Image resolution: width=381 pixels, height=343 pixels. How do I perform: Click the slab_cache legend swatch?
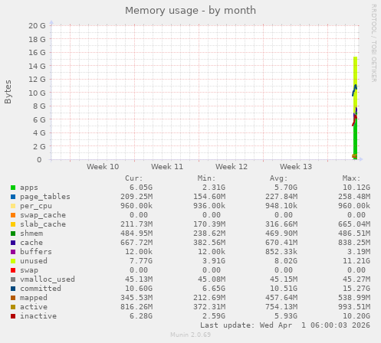click(13, 224)
